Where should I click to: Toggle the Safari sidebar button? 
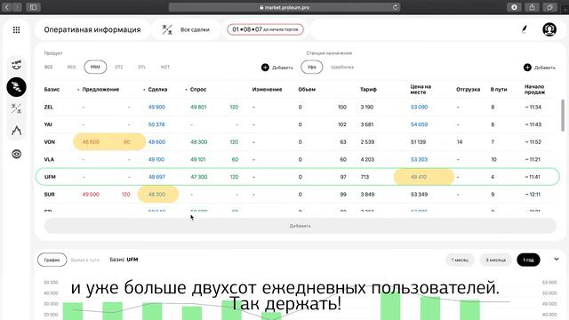tap(33, 7)
